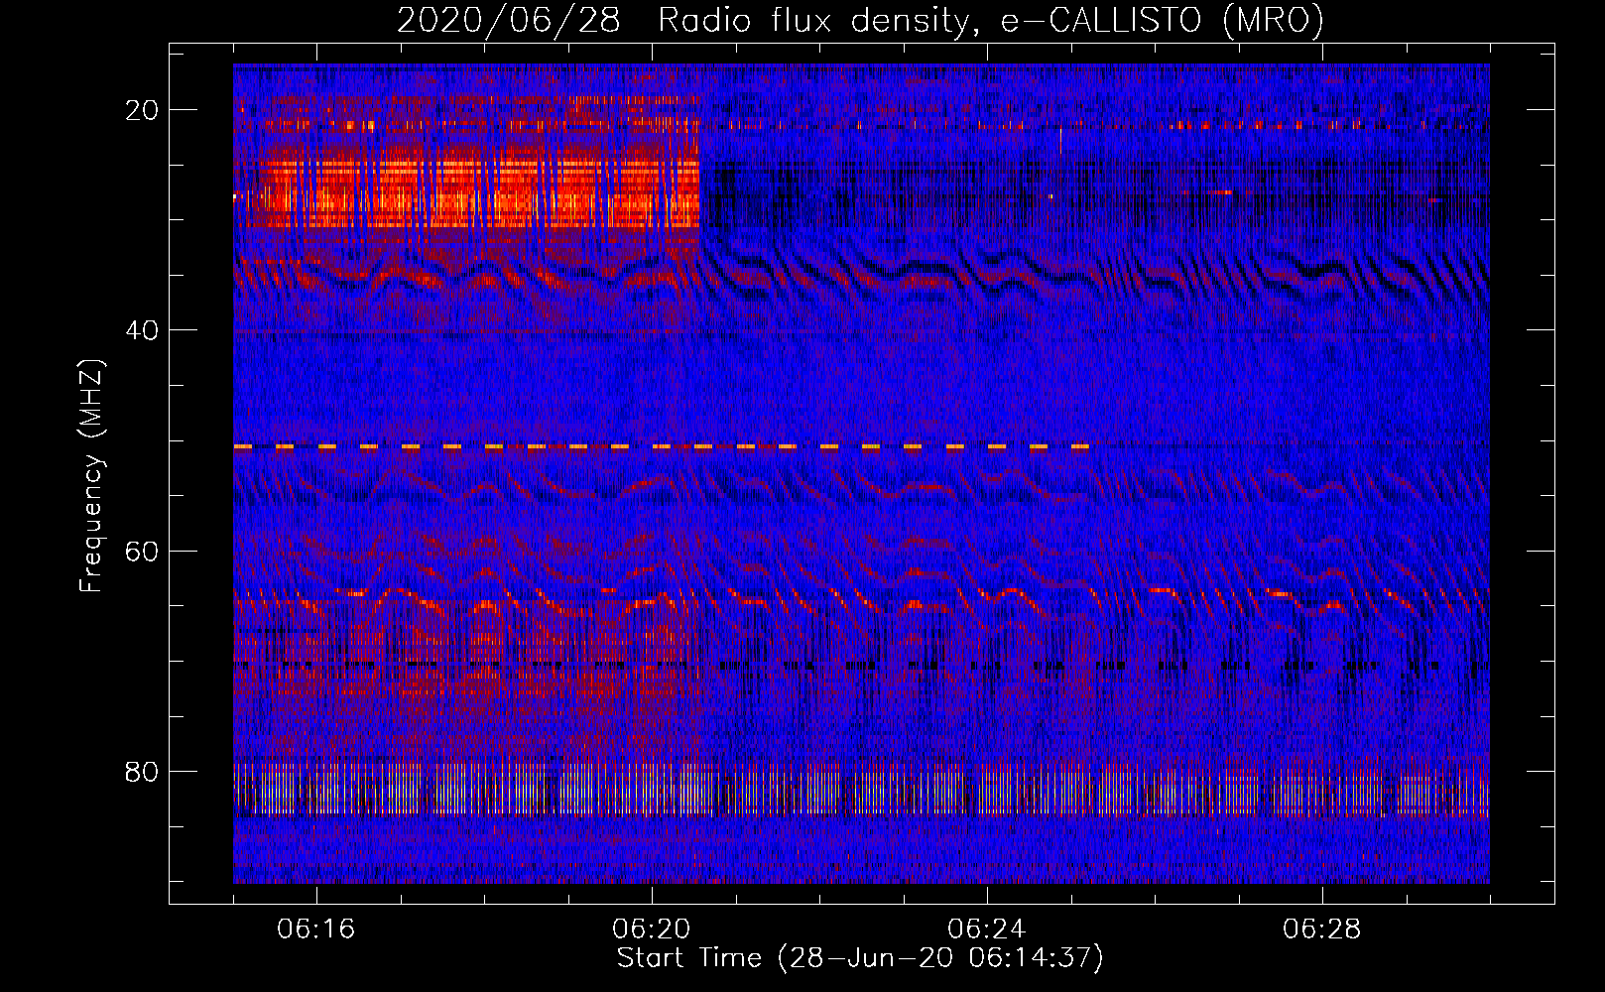Click the '06:28' time tick label

point(1321,930)
